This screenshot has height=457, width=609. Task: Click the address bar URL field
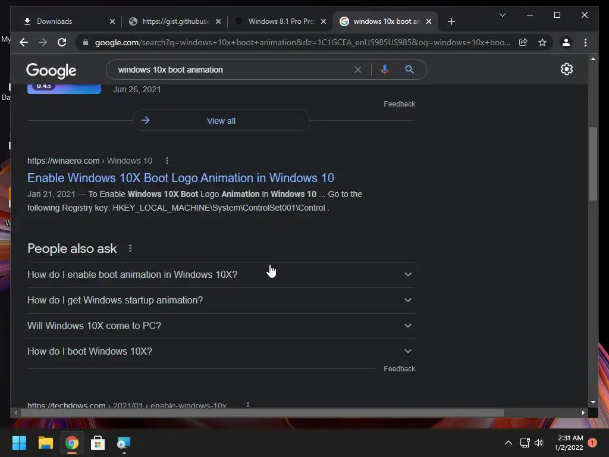(x=303, y=42)
